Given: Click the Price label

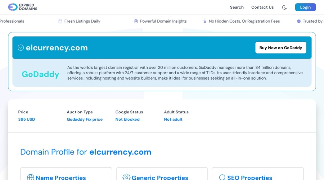Looking at the screenshot, I should 23,112.
